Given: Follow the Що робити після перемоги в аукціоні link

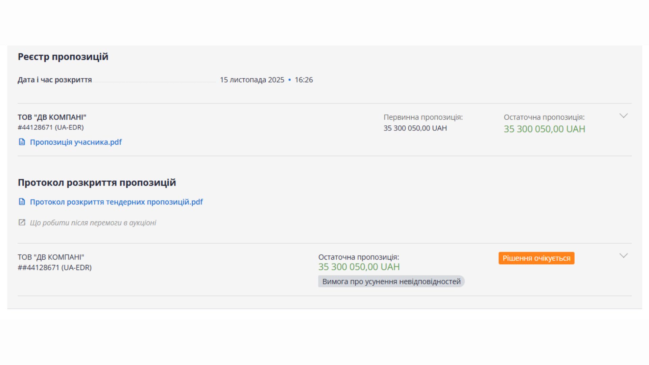Looking at the screenshot, I should [x=93, y=223].
